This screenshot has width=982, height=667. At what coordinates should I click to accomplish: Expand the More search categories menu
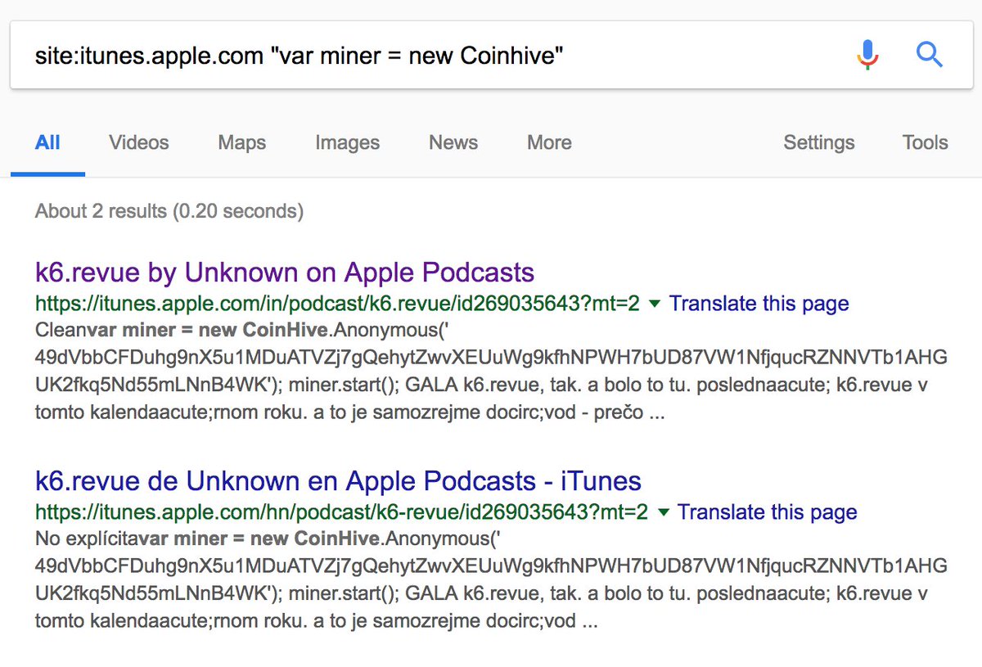pyautogui.click(x=549, y=142)
